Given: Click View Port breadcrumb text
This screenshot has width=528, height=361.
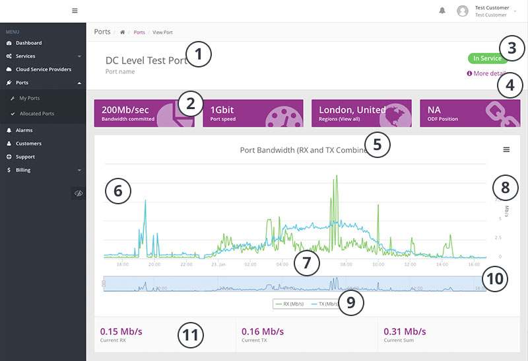Looking at the screenshot, I should pos(162,32).
